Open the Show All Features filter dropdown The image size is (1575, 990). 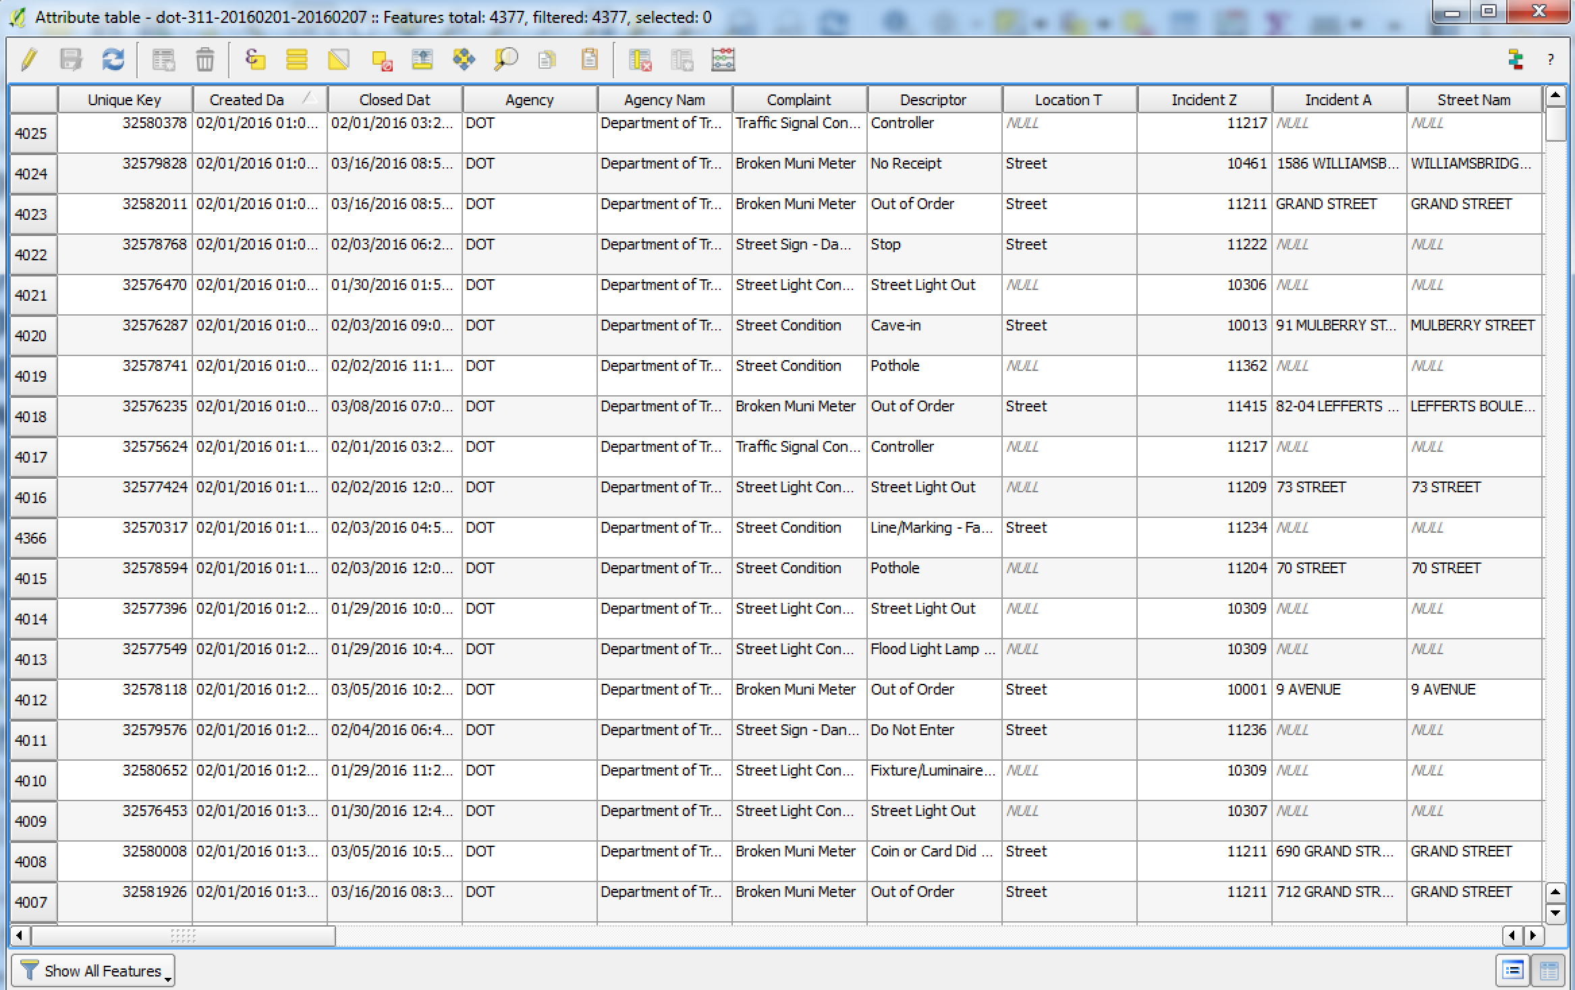coord(93,970)
